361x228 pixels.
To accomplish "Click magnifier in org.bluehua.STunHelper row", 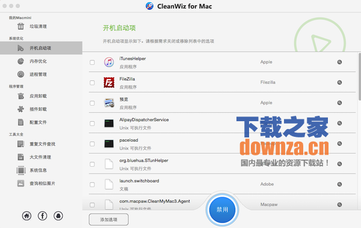I will [x=339, y=164].
